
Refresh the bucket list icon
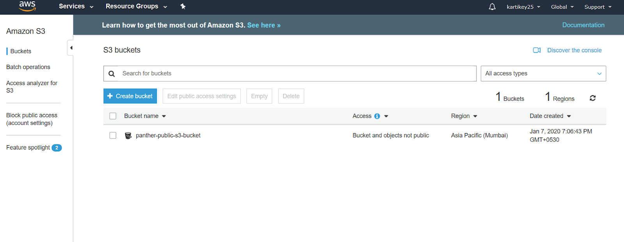(x=593, y=98)
